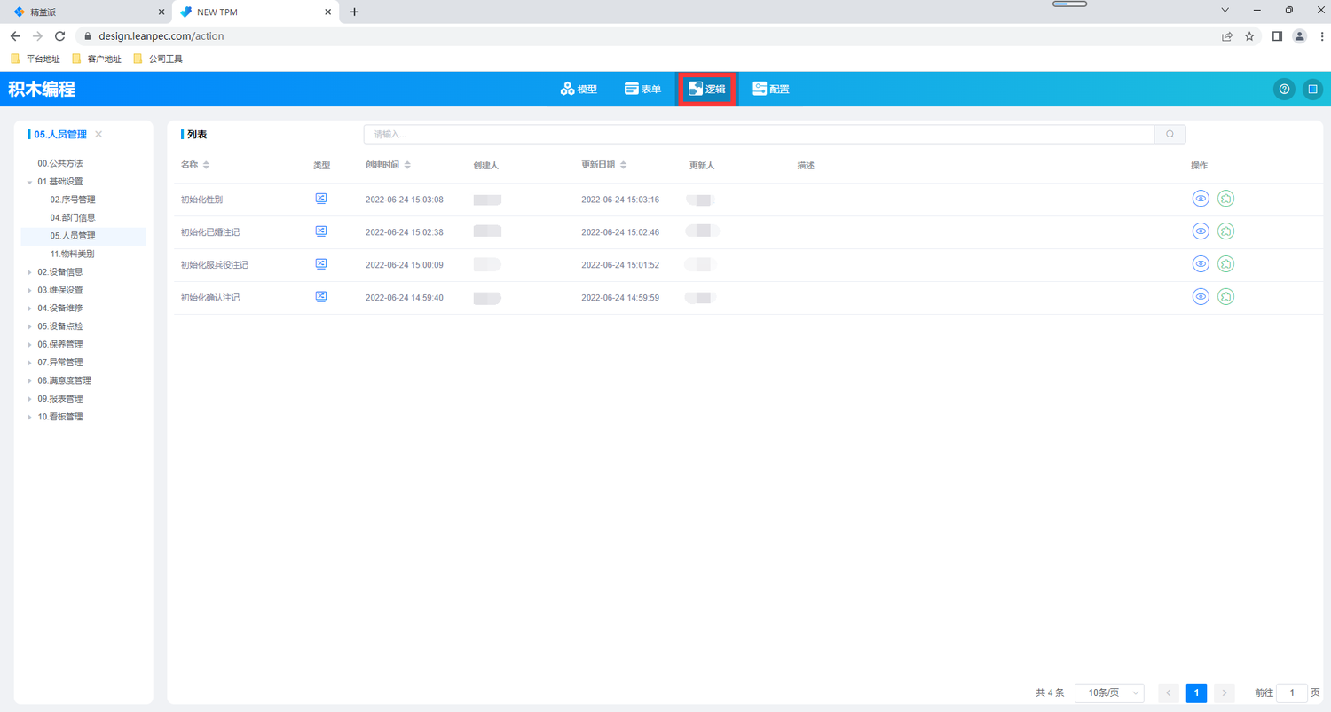View 初始化服兵役注记 with the eye icon
This screenshot has width=1331, height=712.
(1201, 264)
